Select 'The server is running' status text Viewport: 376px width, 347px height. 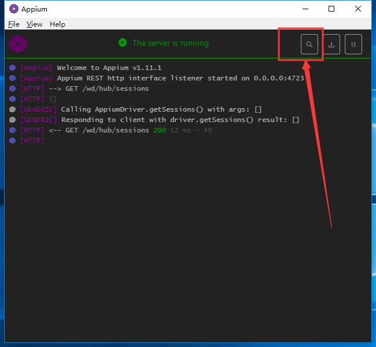[171, 43]
